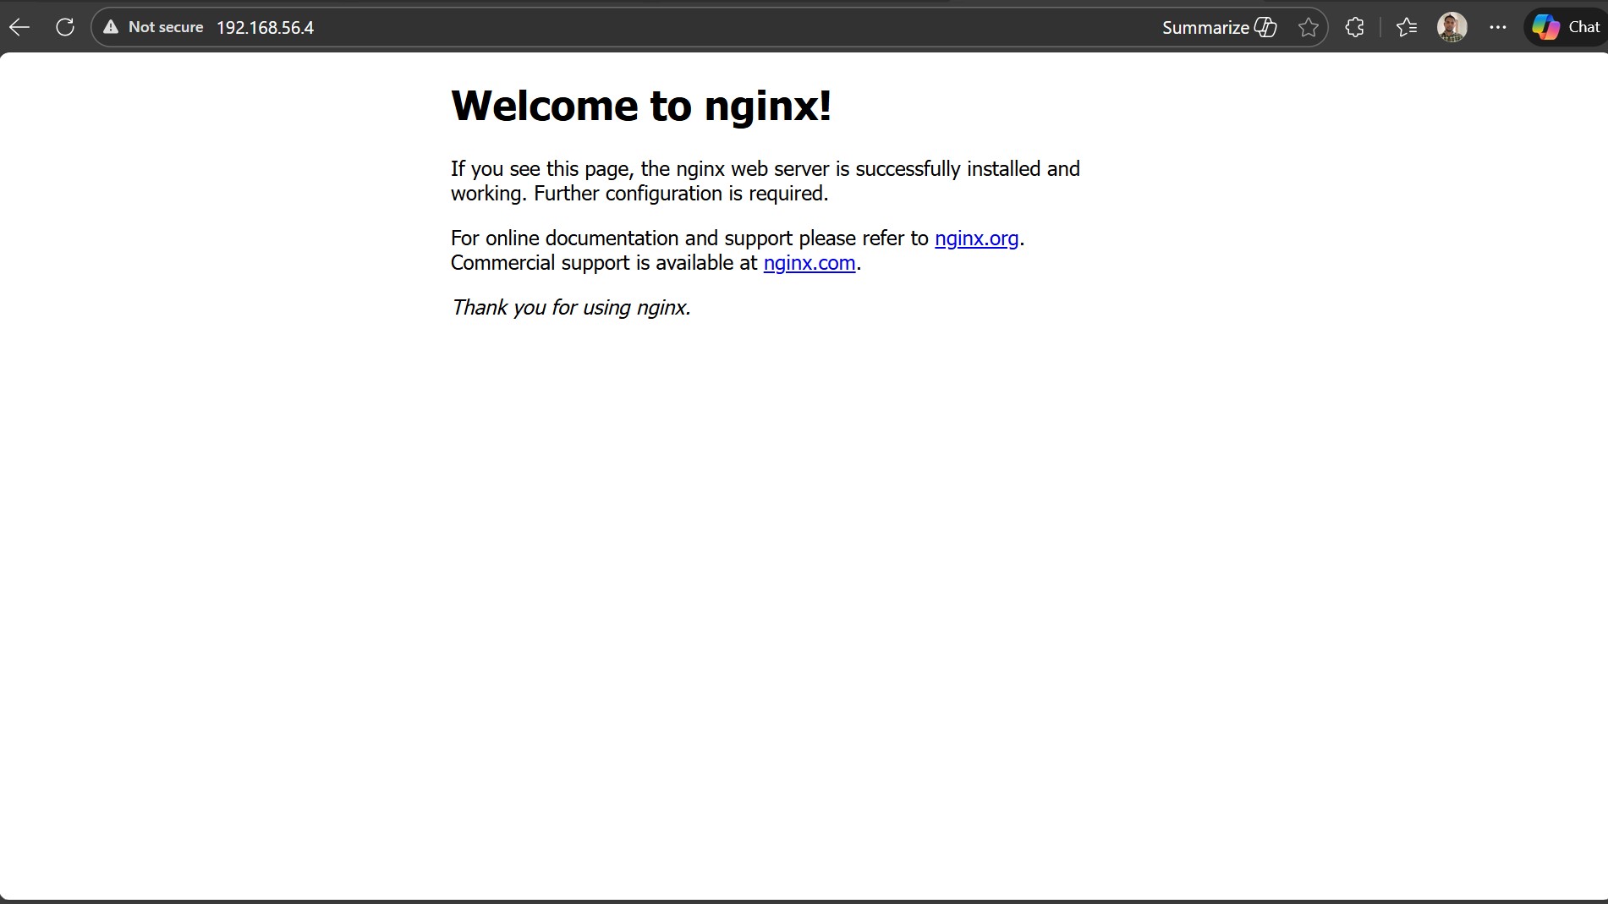
Task: Click the 'Thank you for using nginx.' text
Action: point(571,307)
